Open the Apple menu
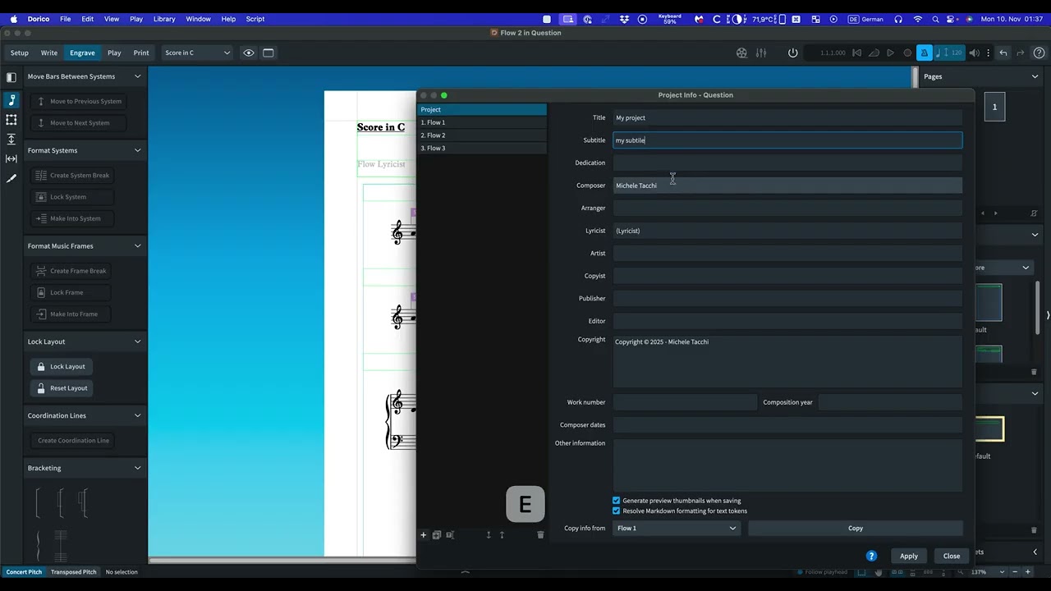The height and width of the screenshot is (591, 1051). (13, 19)
